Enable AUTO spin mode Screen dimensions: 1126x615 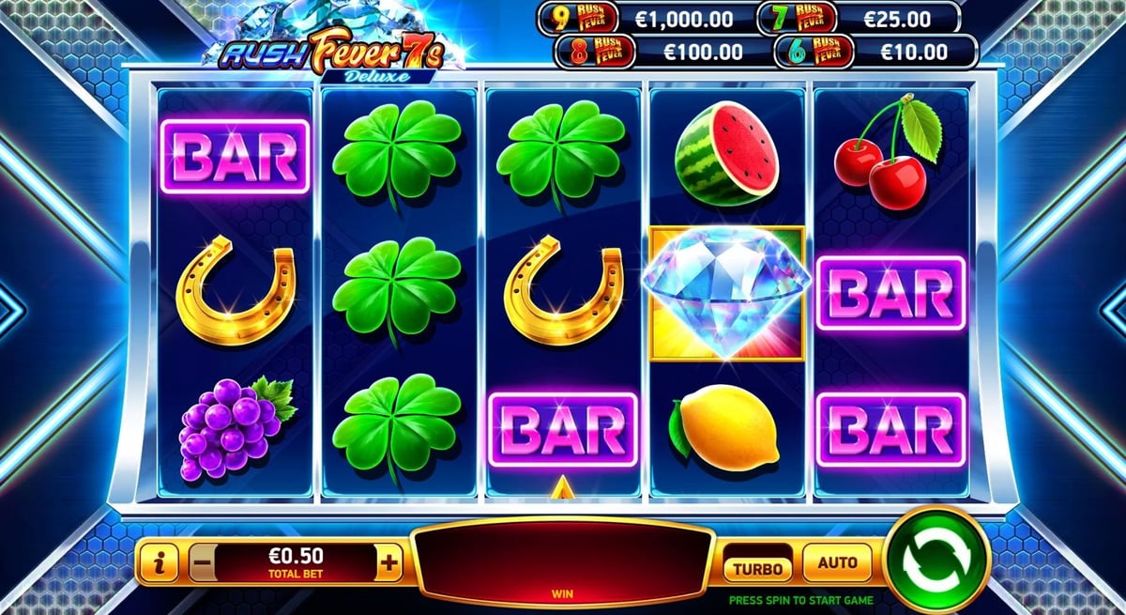coord(837,563)
